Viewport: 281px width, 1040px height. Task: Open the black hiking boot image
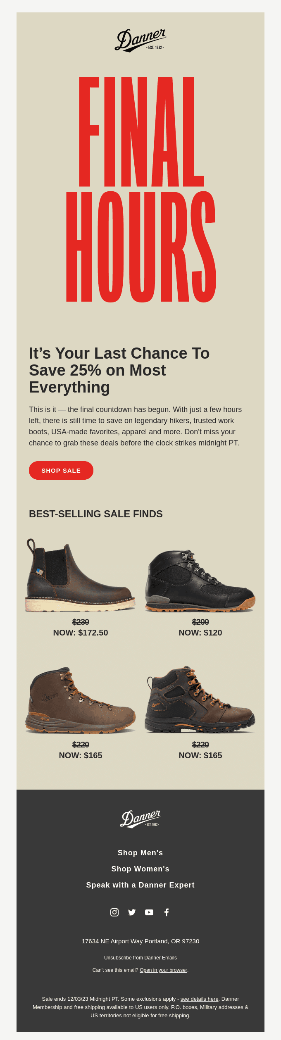(x=200, y=581)
